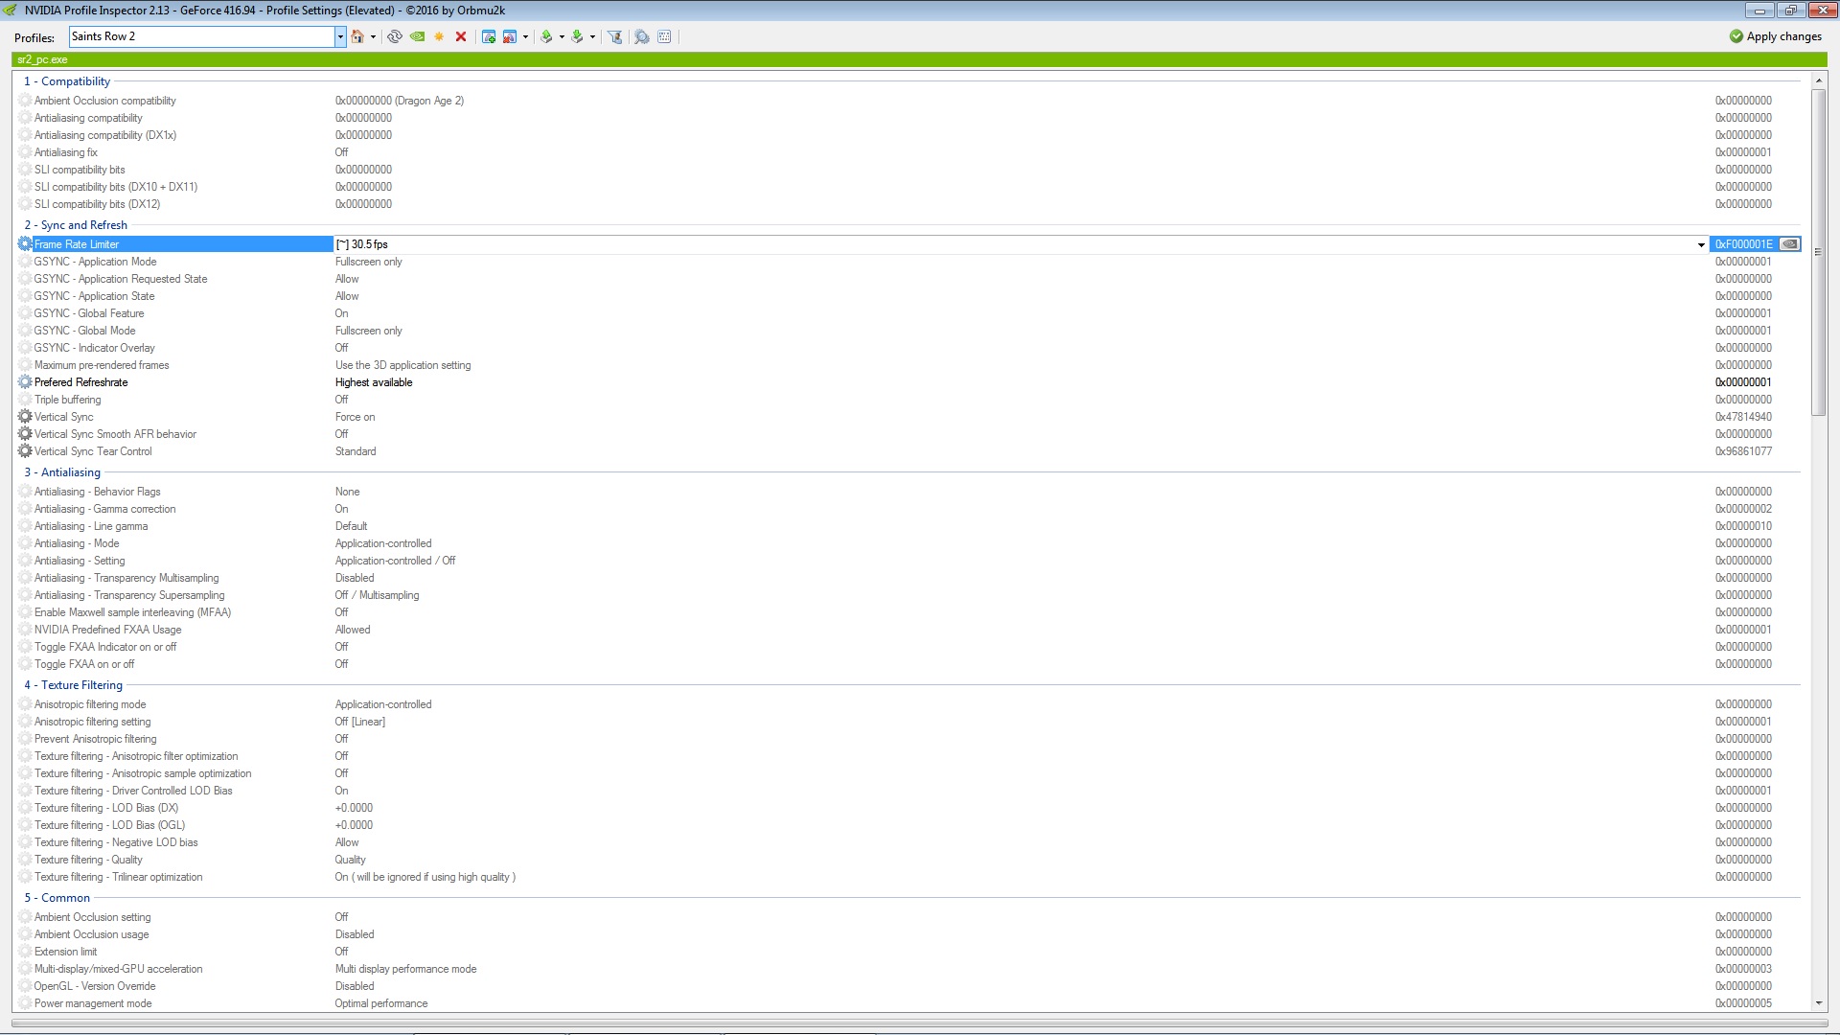Click the scrollbar up arrow

coord(1819,80)
